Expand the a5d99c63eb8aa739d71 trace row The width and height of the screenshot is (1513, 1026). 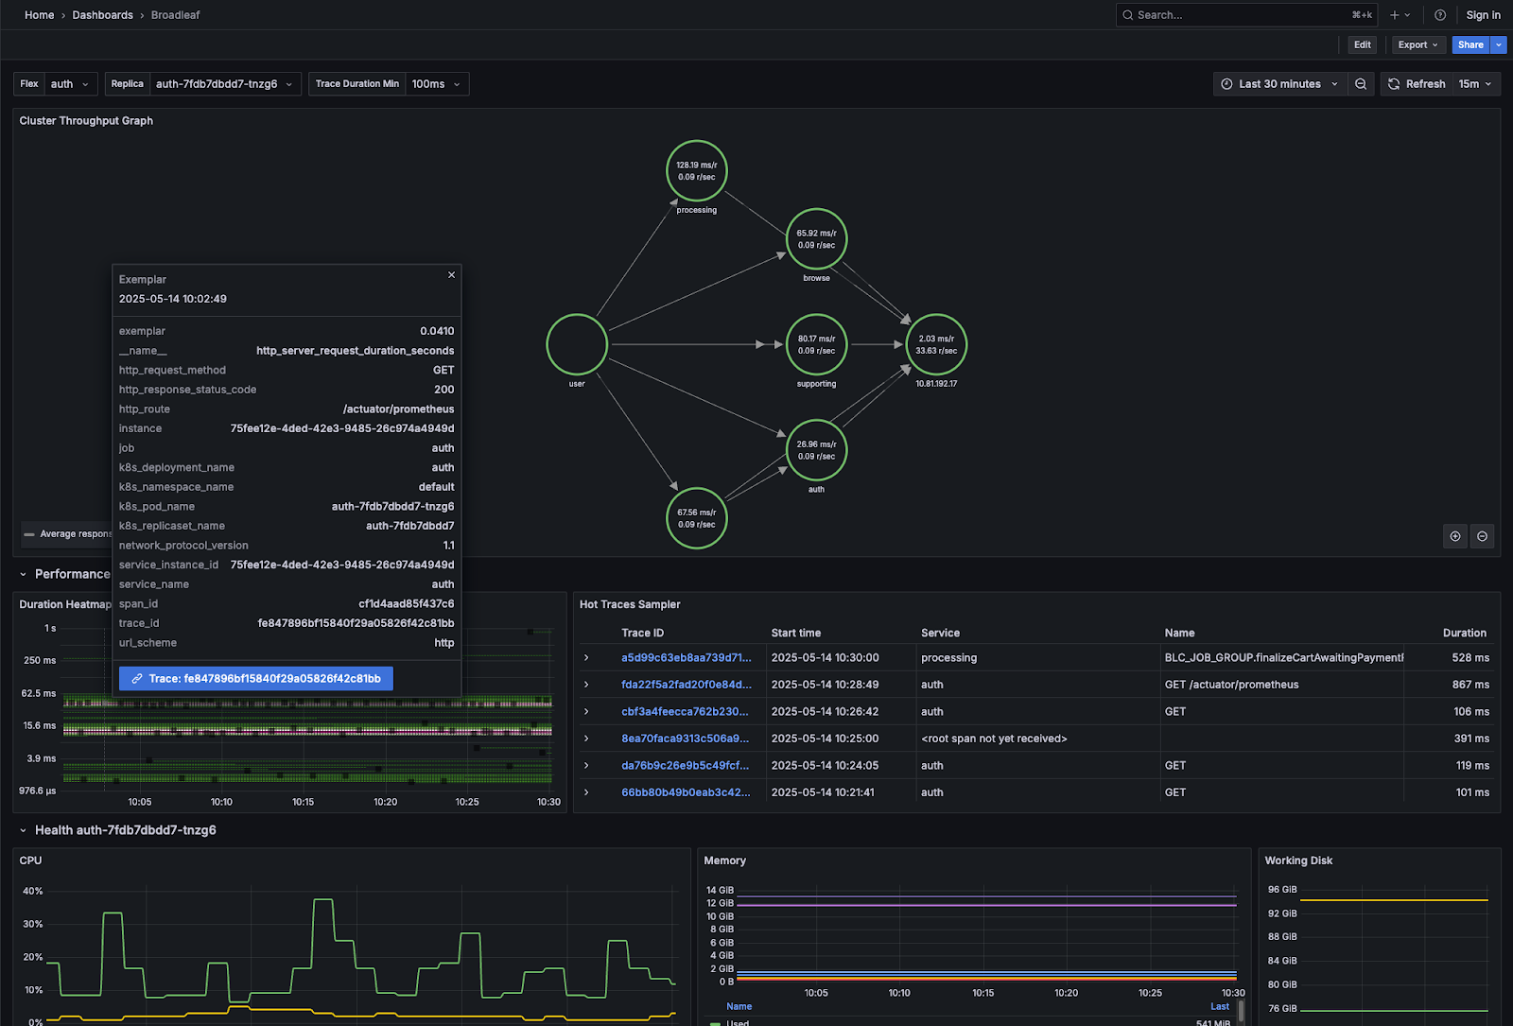pyautogui.click(x=586, y=658)
